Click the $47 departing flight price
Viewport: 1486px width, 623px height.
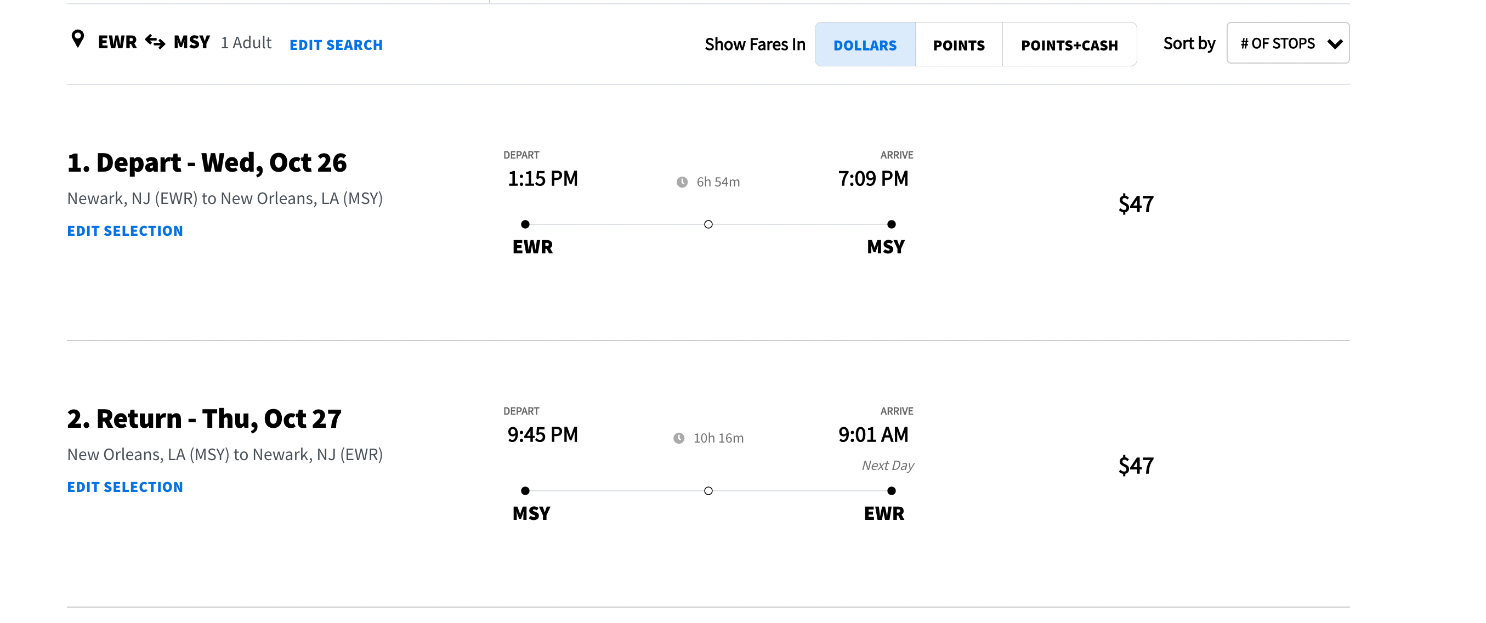click(1136, 204)
